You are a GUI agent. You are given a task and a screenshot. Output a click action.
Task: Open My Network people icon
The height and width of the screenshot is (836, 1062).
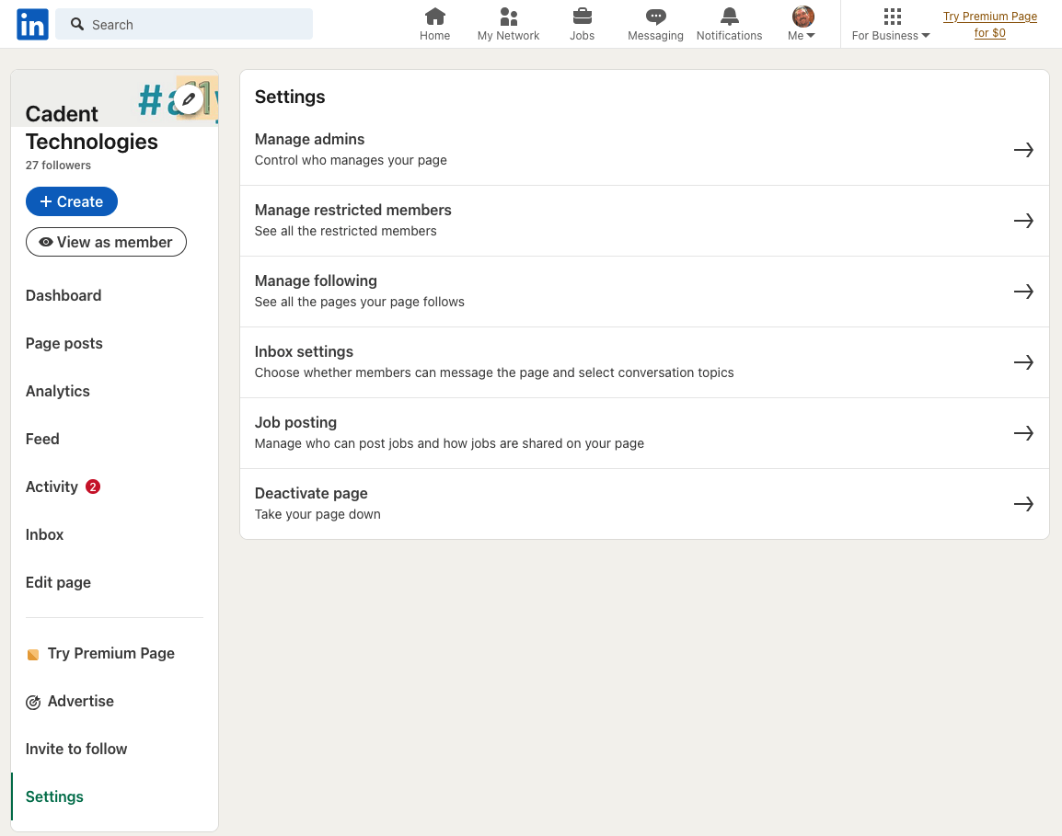coord(509,16)
